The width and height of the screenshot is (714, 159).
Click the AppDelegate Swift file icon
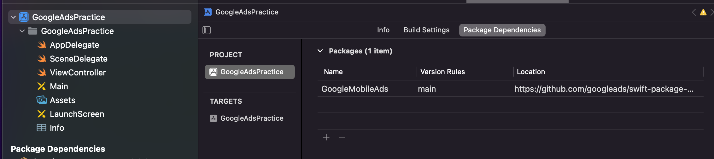[x=42, y=45]
